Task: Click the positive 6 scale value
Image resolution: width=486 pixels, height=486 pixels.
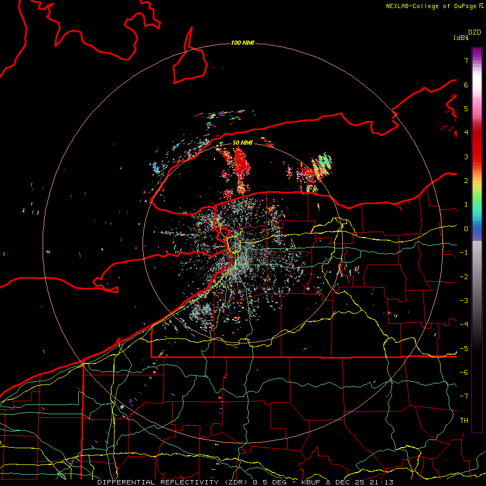Action: [x=466, y=85]
